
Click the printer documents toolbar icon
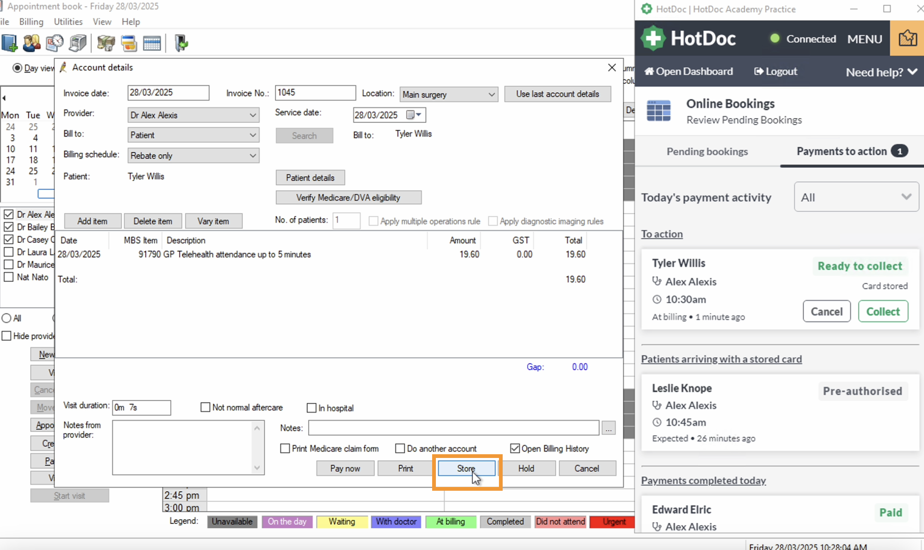(78, 43)
